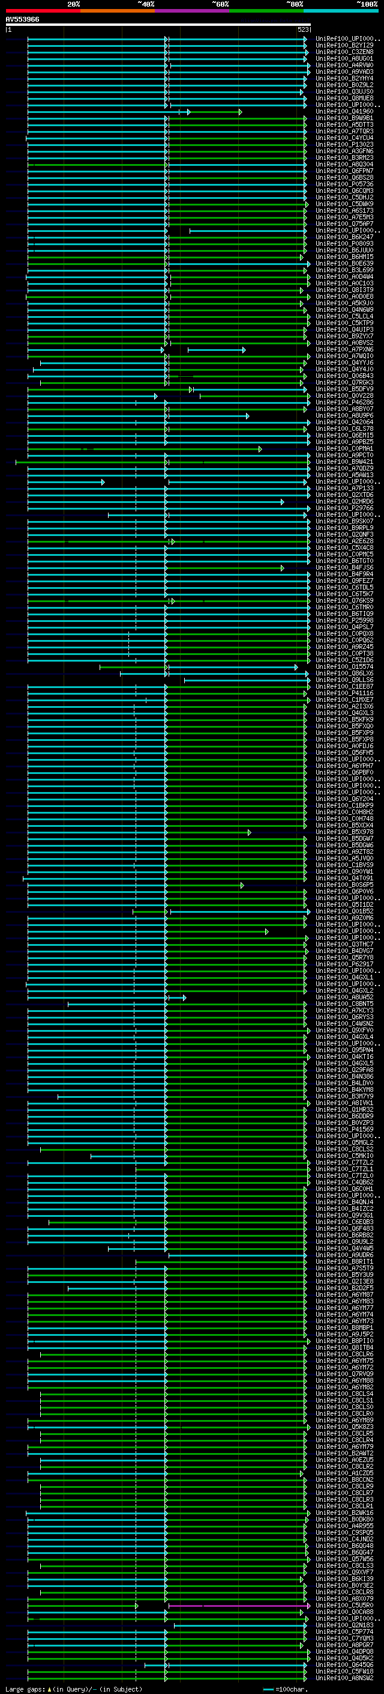Open hit UniRef100_C3ZEN8
The image size is (384, 1694).
(344, 52)
